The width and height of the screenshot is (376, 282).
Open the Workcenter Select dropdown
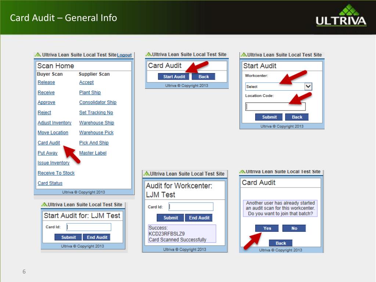279,87
